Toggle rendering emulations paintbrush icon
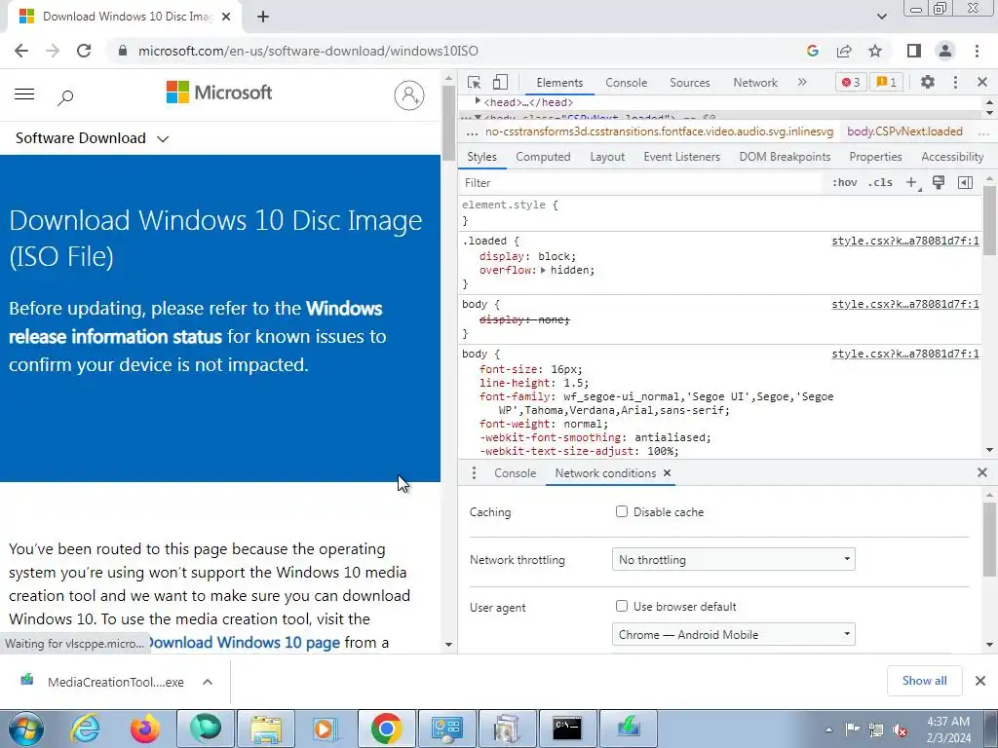The width and height of the screenshot is (998, 748). click(939, 183)
